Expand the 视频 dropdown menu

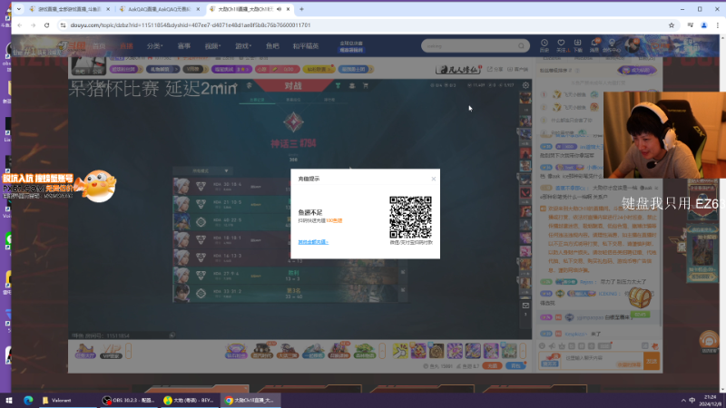212,46
